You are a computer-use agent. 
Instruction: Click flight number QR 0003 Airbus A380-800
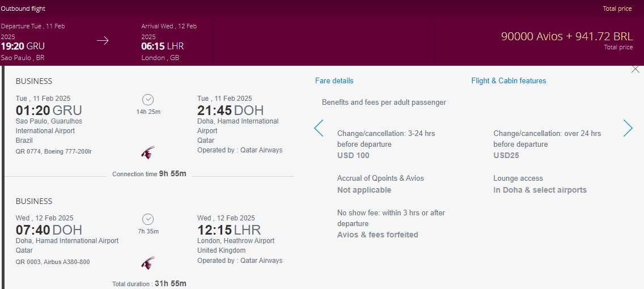(x=53, y=262)
